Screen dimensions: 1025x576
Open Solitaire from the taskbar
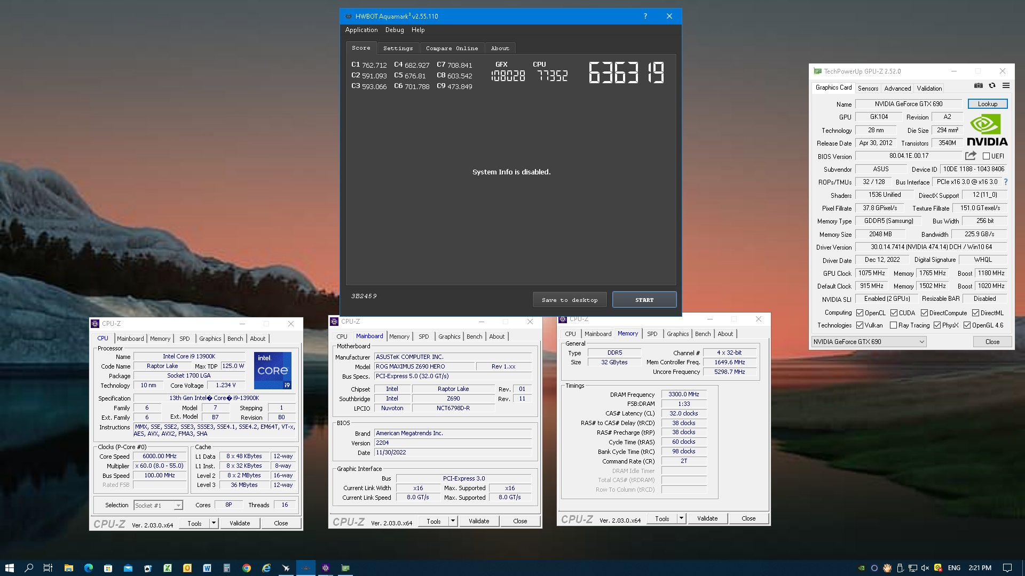tap(148, 568)
